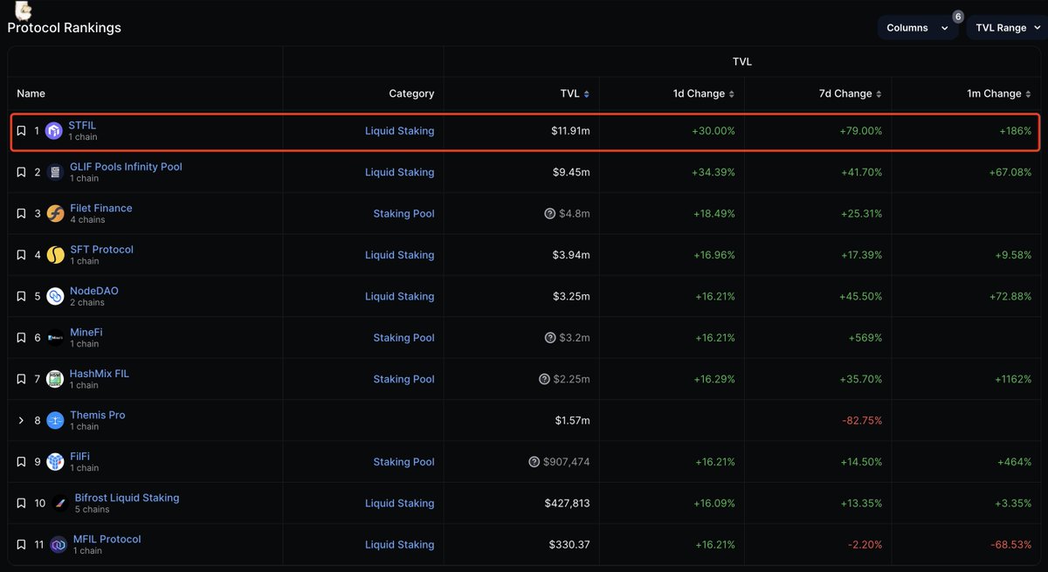Click the FilFi logo icon

point(55,462)
